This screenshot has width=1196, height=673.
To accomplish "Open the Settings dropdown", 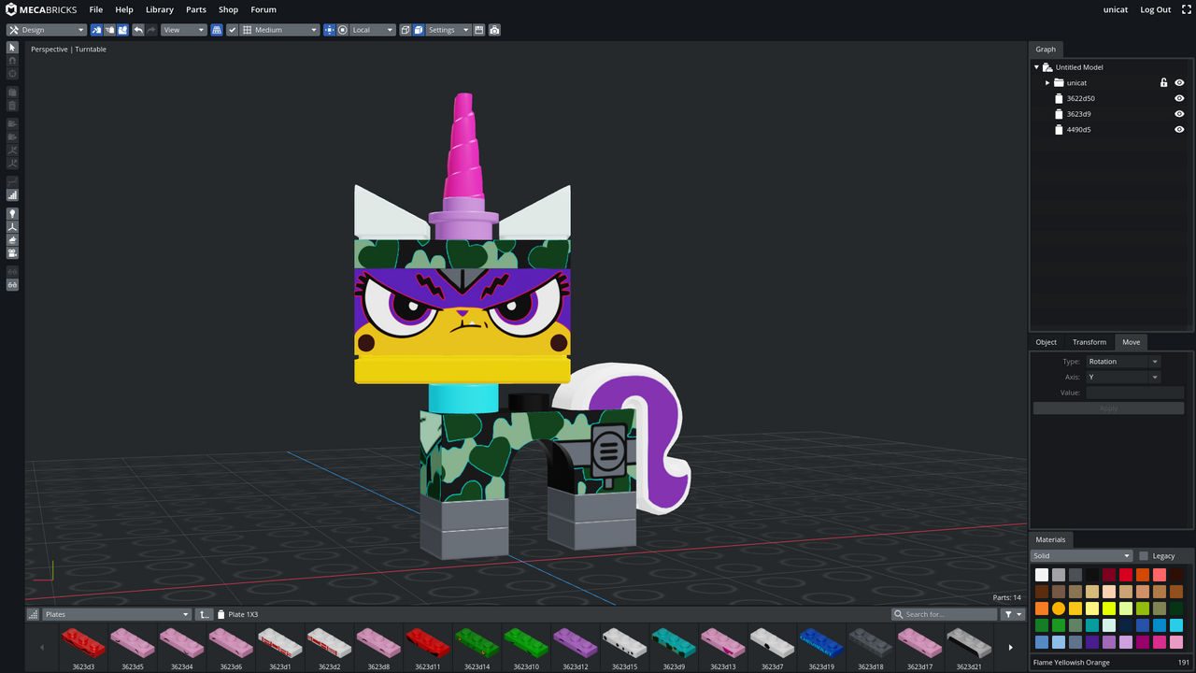I will click(448, 30).
